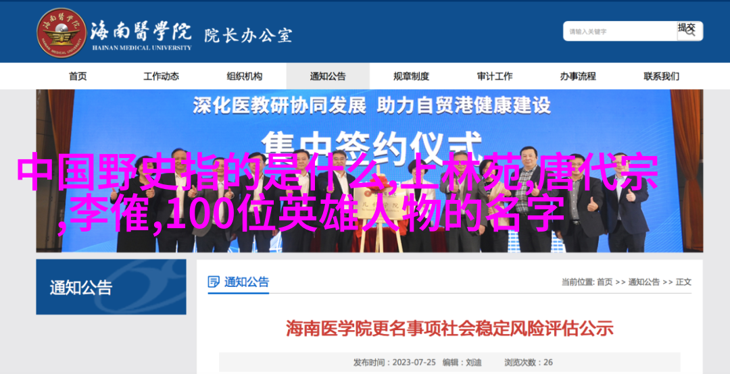Click the 首页 breadcrumb link
This screenshot has height=374, width=730.
pyautogui.click(x=604, y=282)
